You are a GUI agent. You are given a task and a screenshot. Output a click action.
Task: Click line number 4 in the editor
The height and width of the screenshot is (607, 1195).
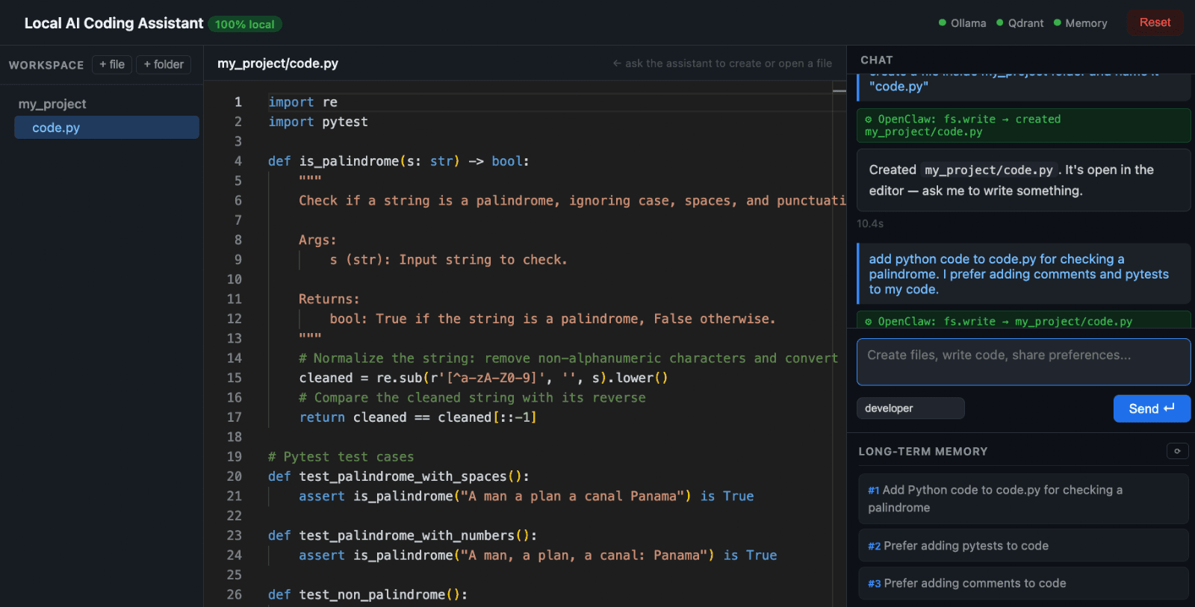238,161
